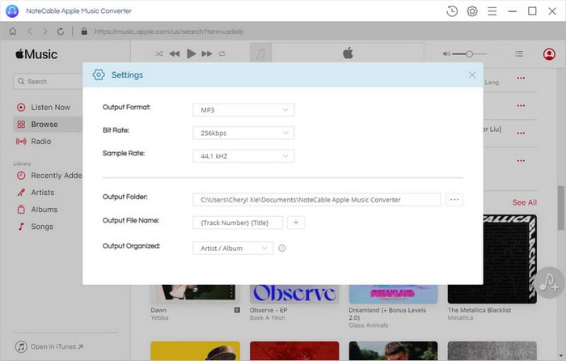This screenshot has height=361, width=566.
Task: Browse for output folder with ellipsis button
Action: (x=454, y=199)
